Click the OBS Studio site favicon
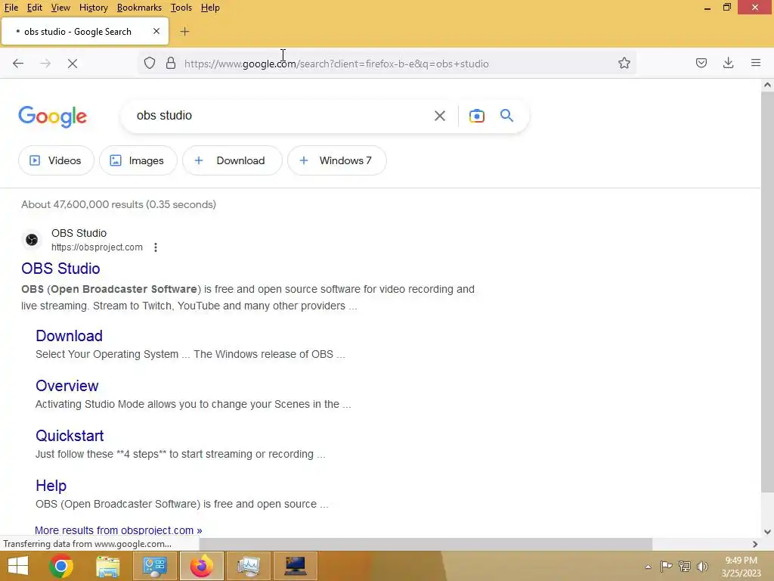774x581 pixels. (x=32, y=240)
